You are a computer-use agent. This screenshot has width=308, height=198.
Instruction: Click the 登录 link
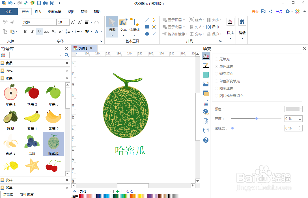[279, 11]
